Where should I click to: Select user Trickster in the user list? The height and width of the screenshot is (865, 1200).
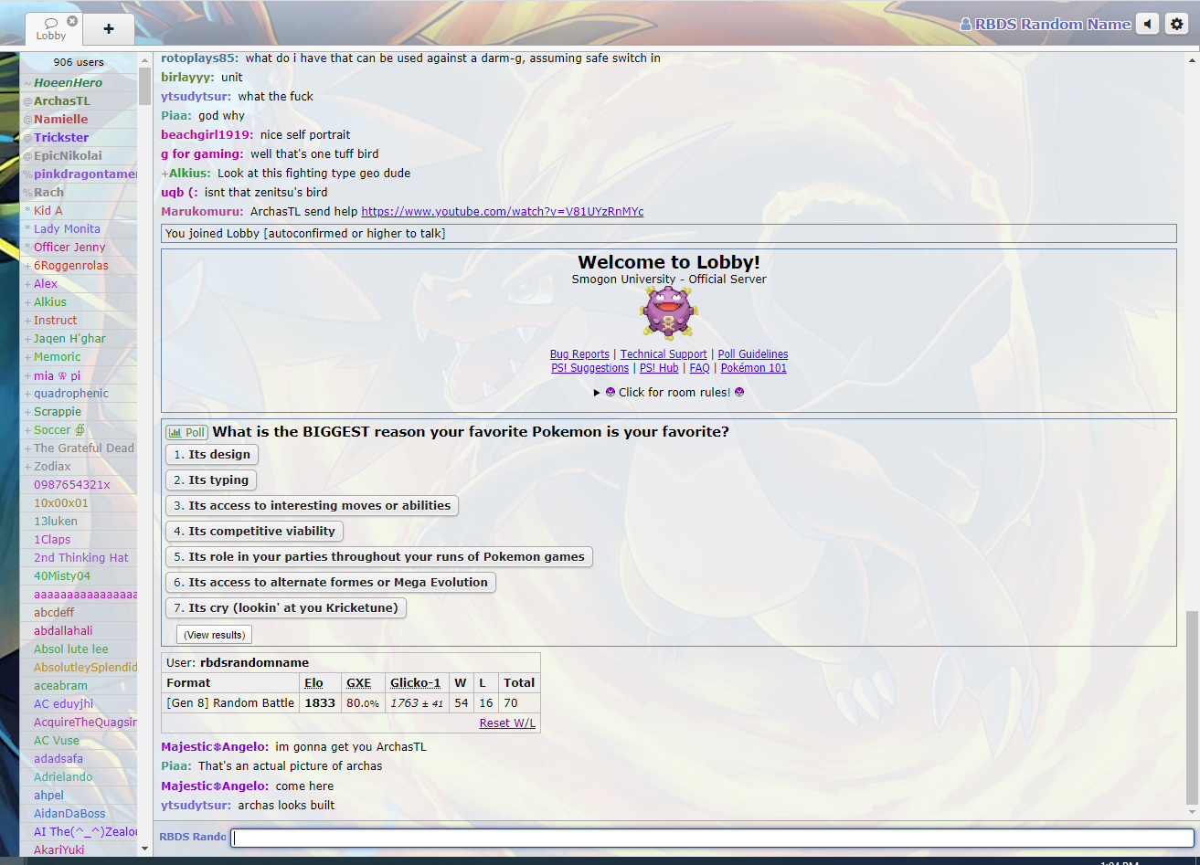[79, 138]
